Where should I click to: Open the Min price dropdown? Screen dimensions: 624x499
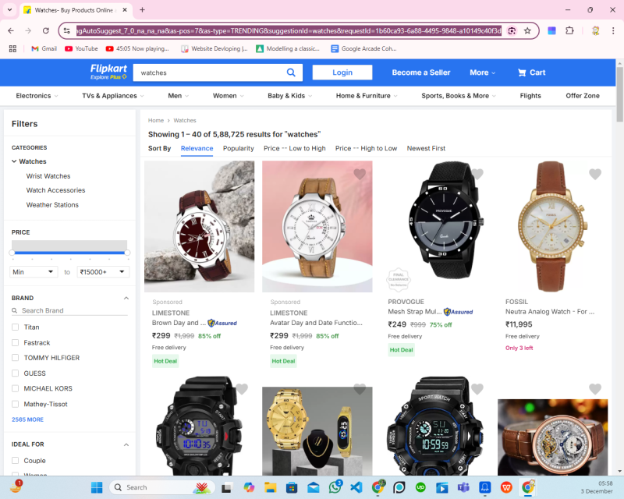[34, 272]
